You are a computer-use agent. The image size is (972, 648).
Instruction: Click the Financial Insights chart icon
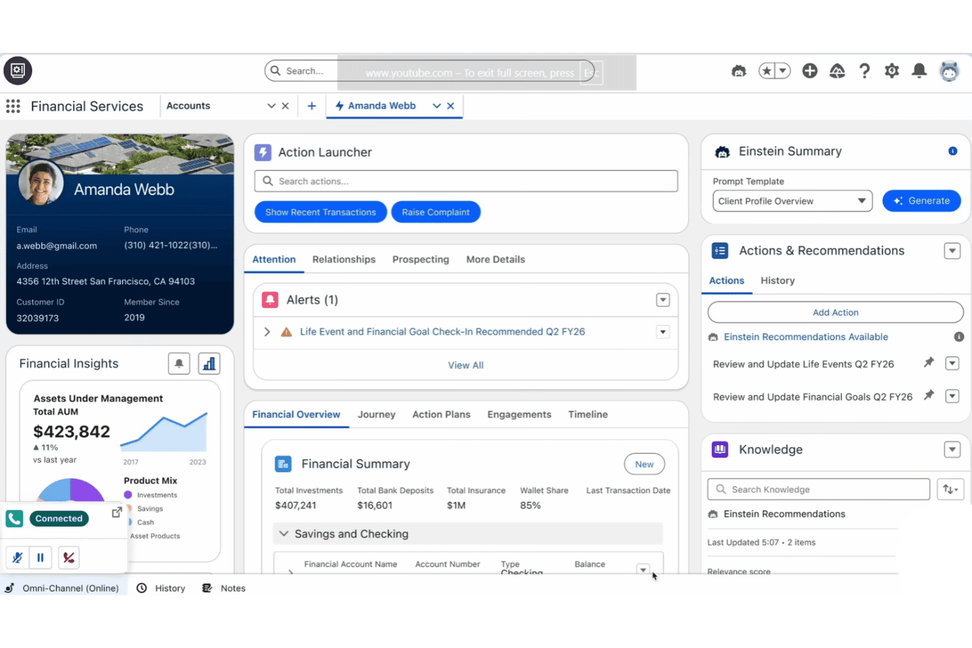(209, 364)
